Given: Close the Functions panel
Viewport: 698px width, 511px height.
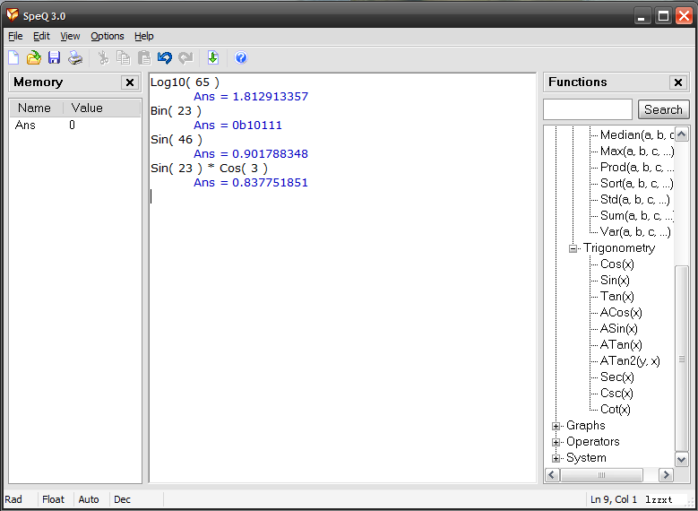Looking at the screenshot, I should click(x=678, y=82).
